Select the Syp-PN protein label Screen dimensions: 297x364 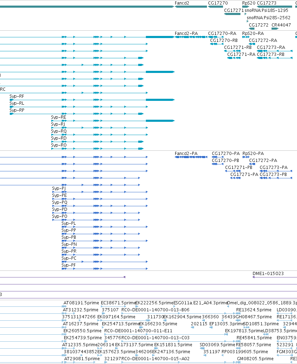pyautogui.click(x=69, y=244)
